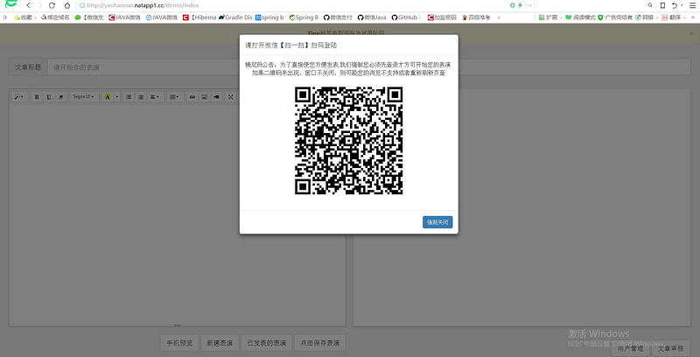Image resolution: width=700 pixels, height=357 pixels.
Task: Go to browser home page icon
Action: click(67, 5)
